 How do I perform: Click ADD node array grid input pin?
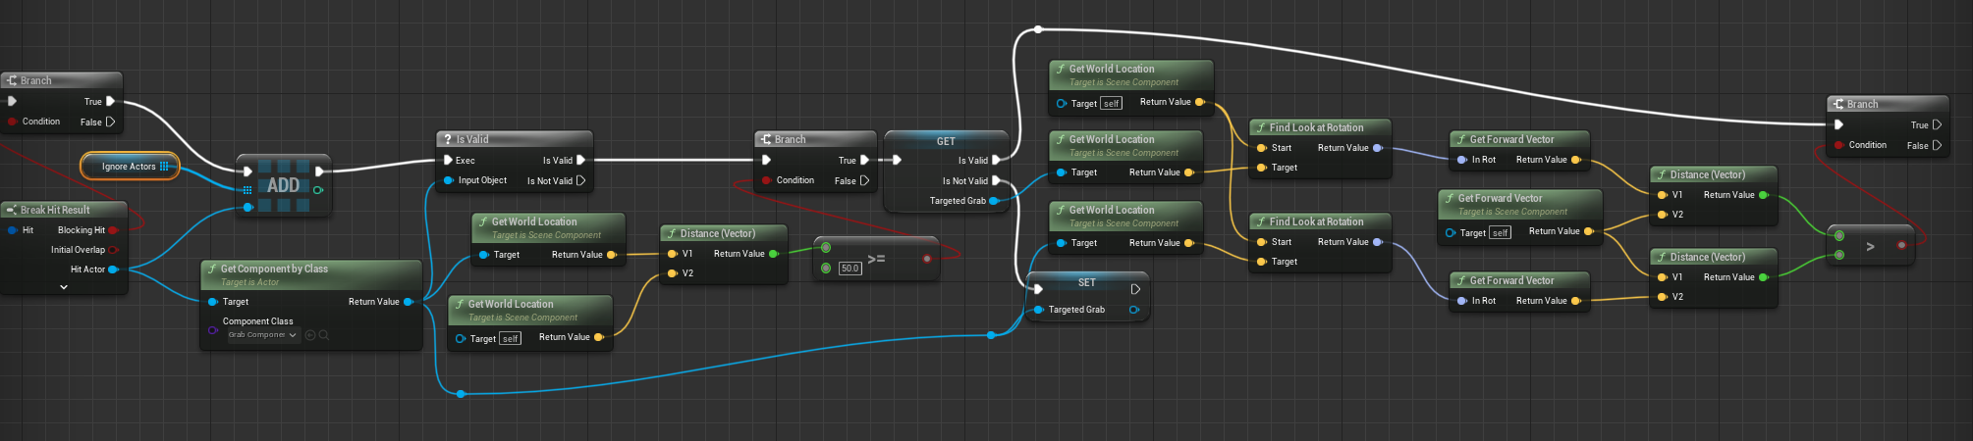tap(247, 190)
